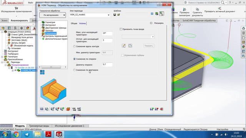Click the new document icon beside the pencil icon
This screenshot has height=138, width=246.
coord(130,46)
